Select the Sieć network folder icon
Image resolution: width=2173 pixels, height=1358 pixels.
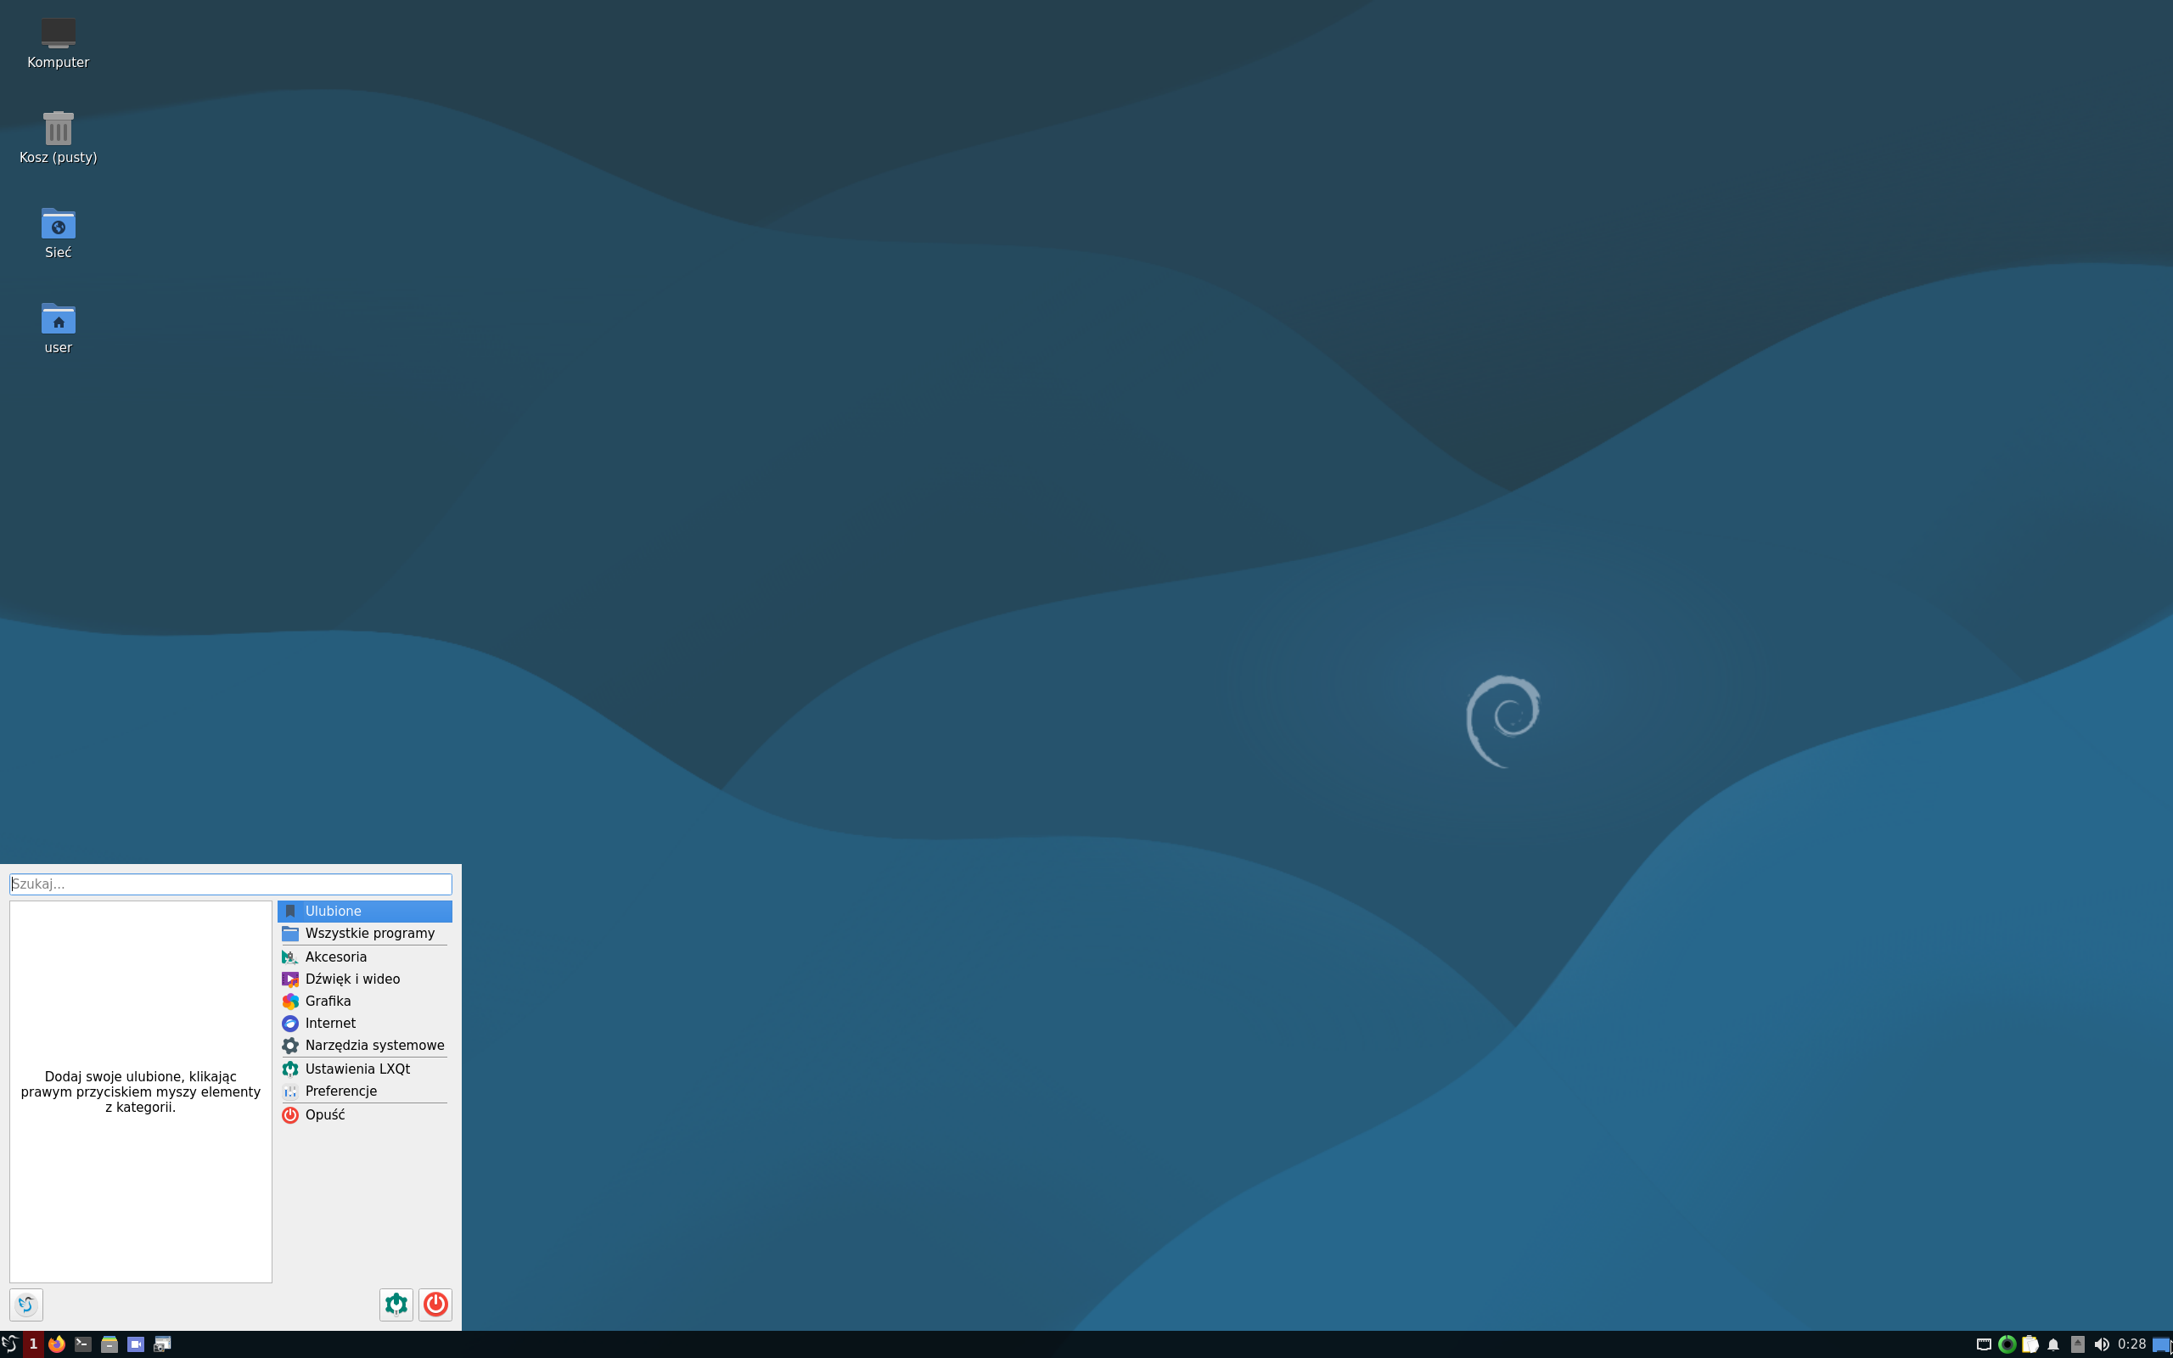tap(59, 233)
